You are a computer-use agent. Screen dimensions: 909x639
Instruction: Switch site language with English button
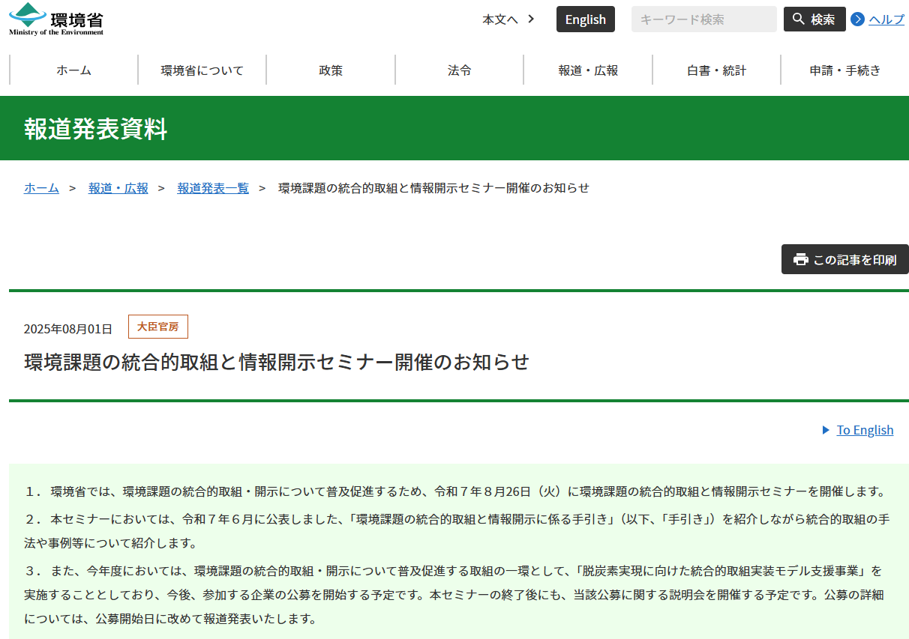pyautogui.click(x=585, y=19)
